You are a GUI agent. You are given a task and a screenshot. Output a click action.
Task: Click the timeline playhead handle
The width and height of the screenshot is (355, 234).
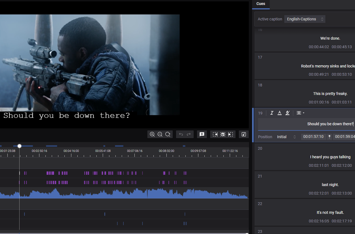click(19, 146)
